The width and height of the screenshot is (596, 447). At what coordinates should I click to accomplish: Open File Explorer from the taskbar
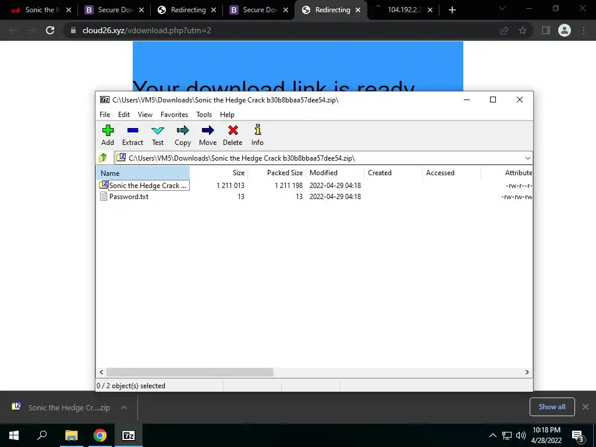point(71,435)
